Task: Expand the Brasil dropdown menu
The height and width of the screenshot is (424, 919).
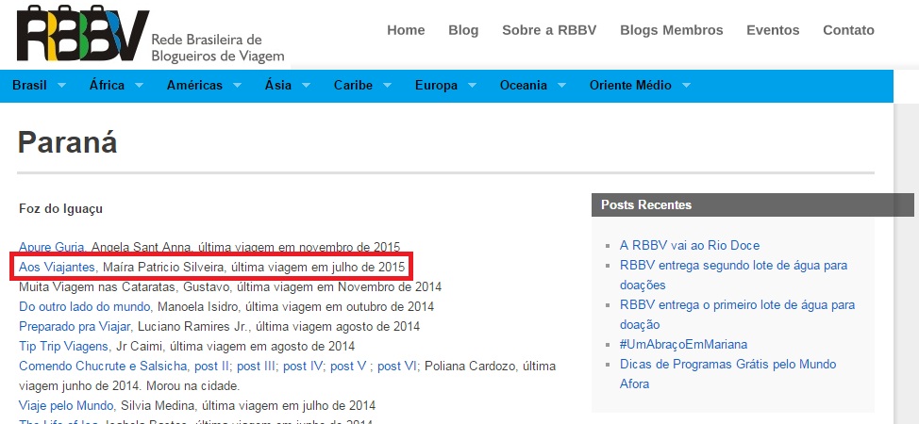Action: pyautogui.click(x=39, y=86)
